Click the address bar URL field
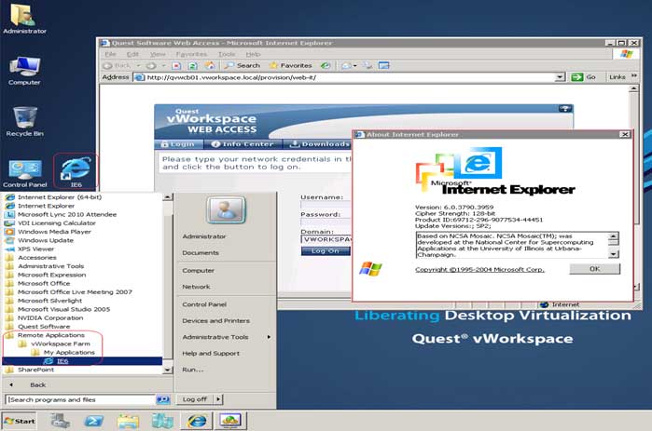The width and height of the screenshot is (652, 431). point(349,77)
